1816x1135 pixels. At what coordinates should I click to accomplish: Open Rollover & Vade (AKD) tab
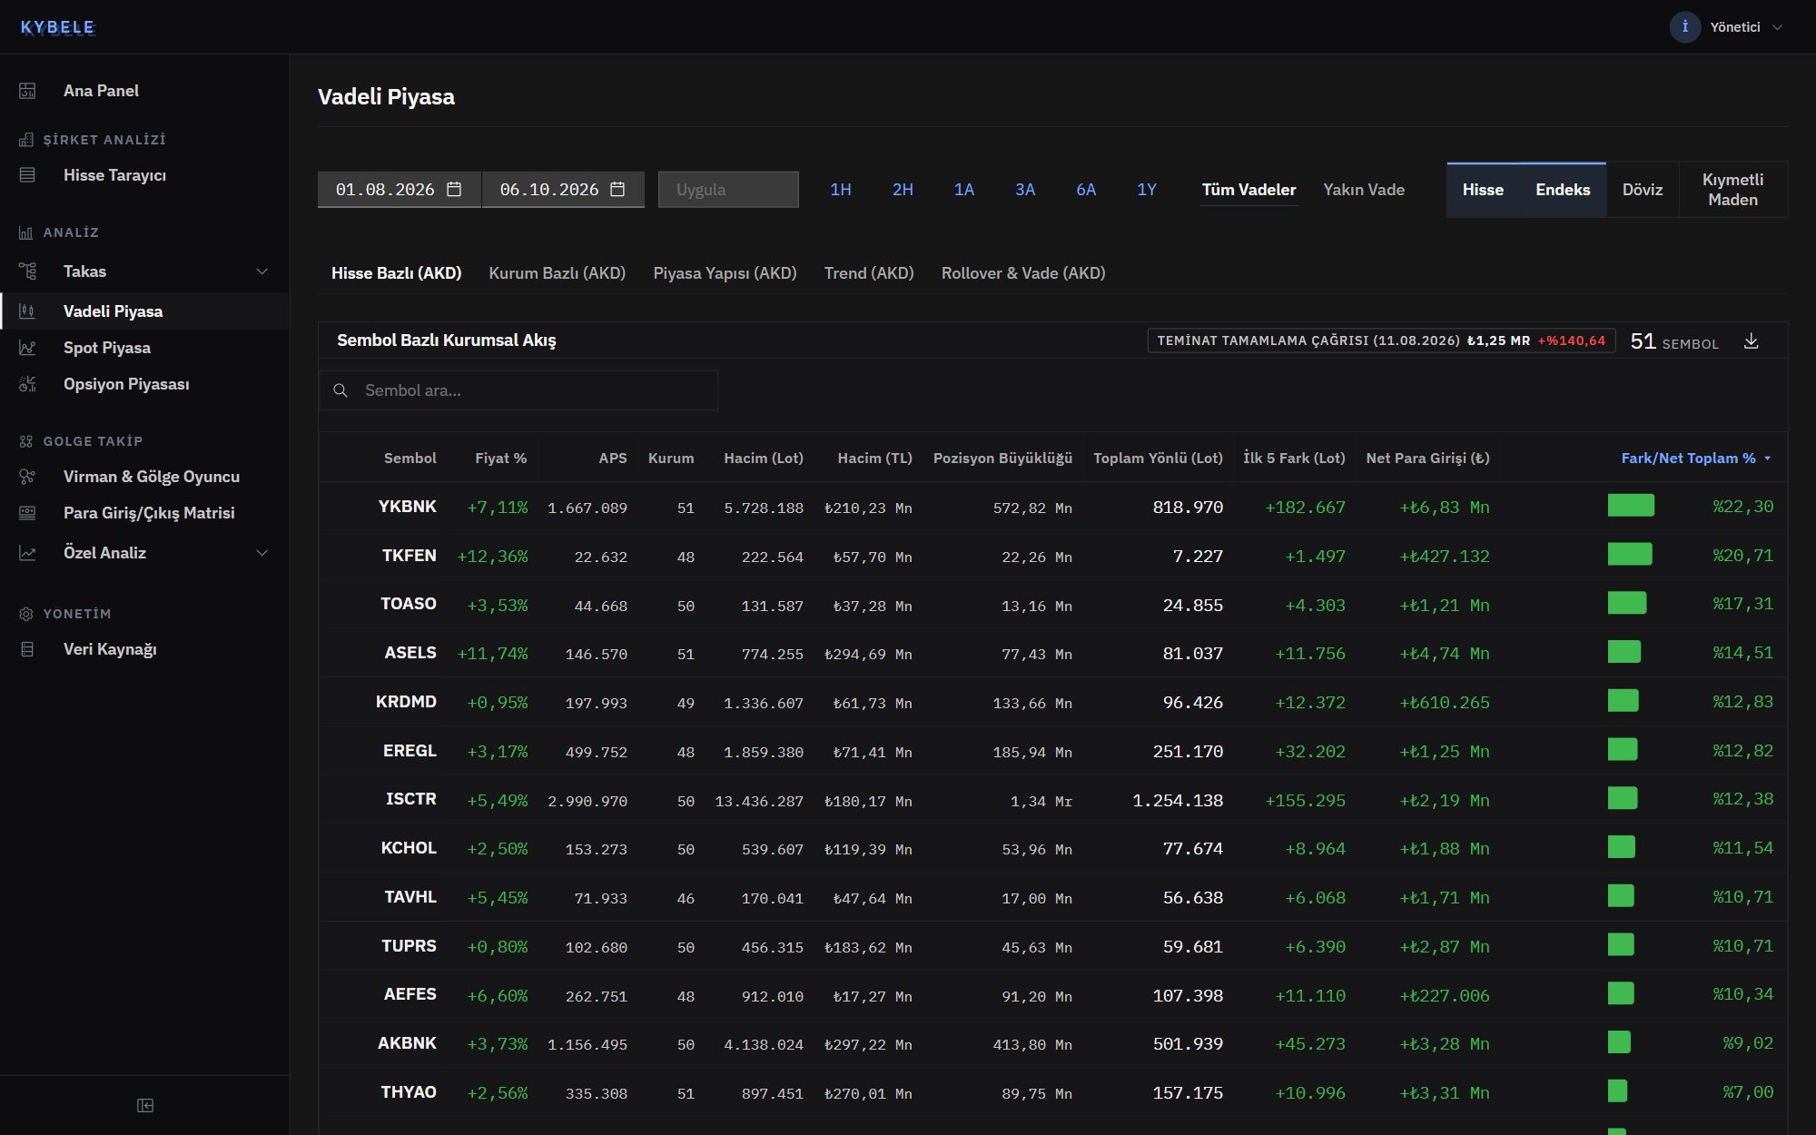tap(1023, 273)
